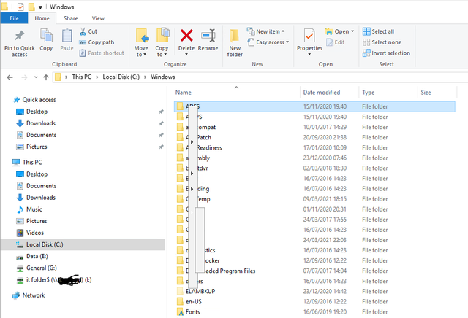468x318 pixels.
Task: Click This PC in address bar
Action: click(81, 77)
